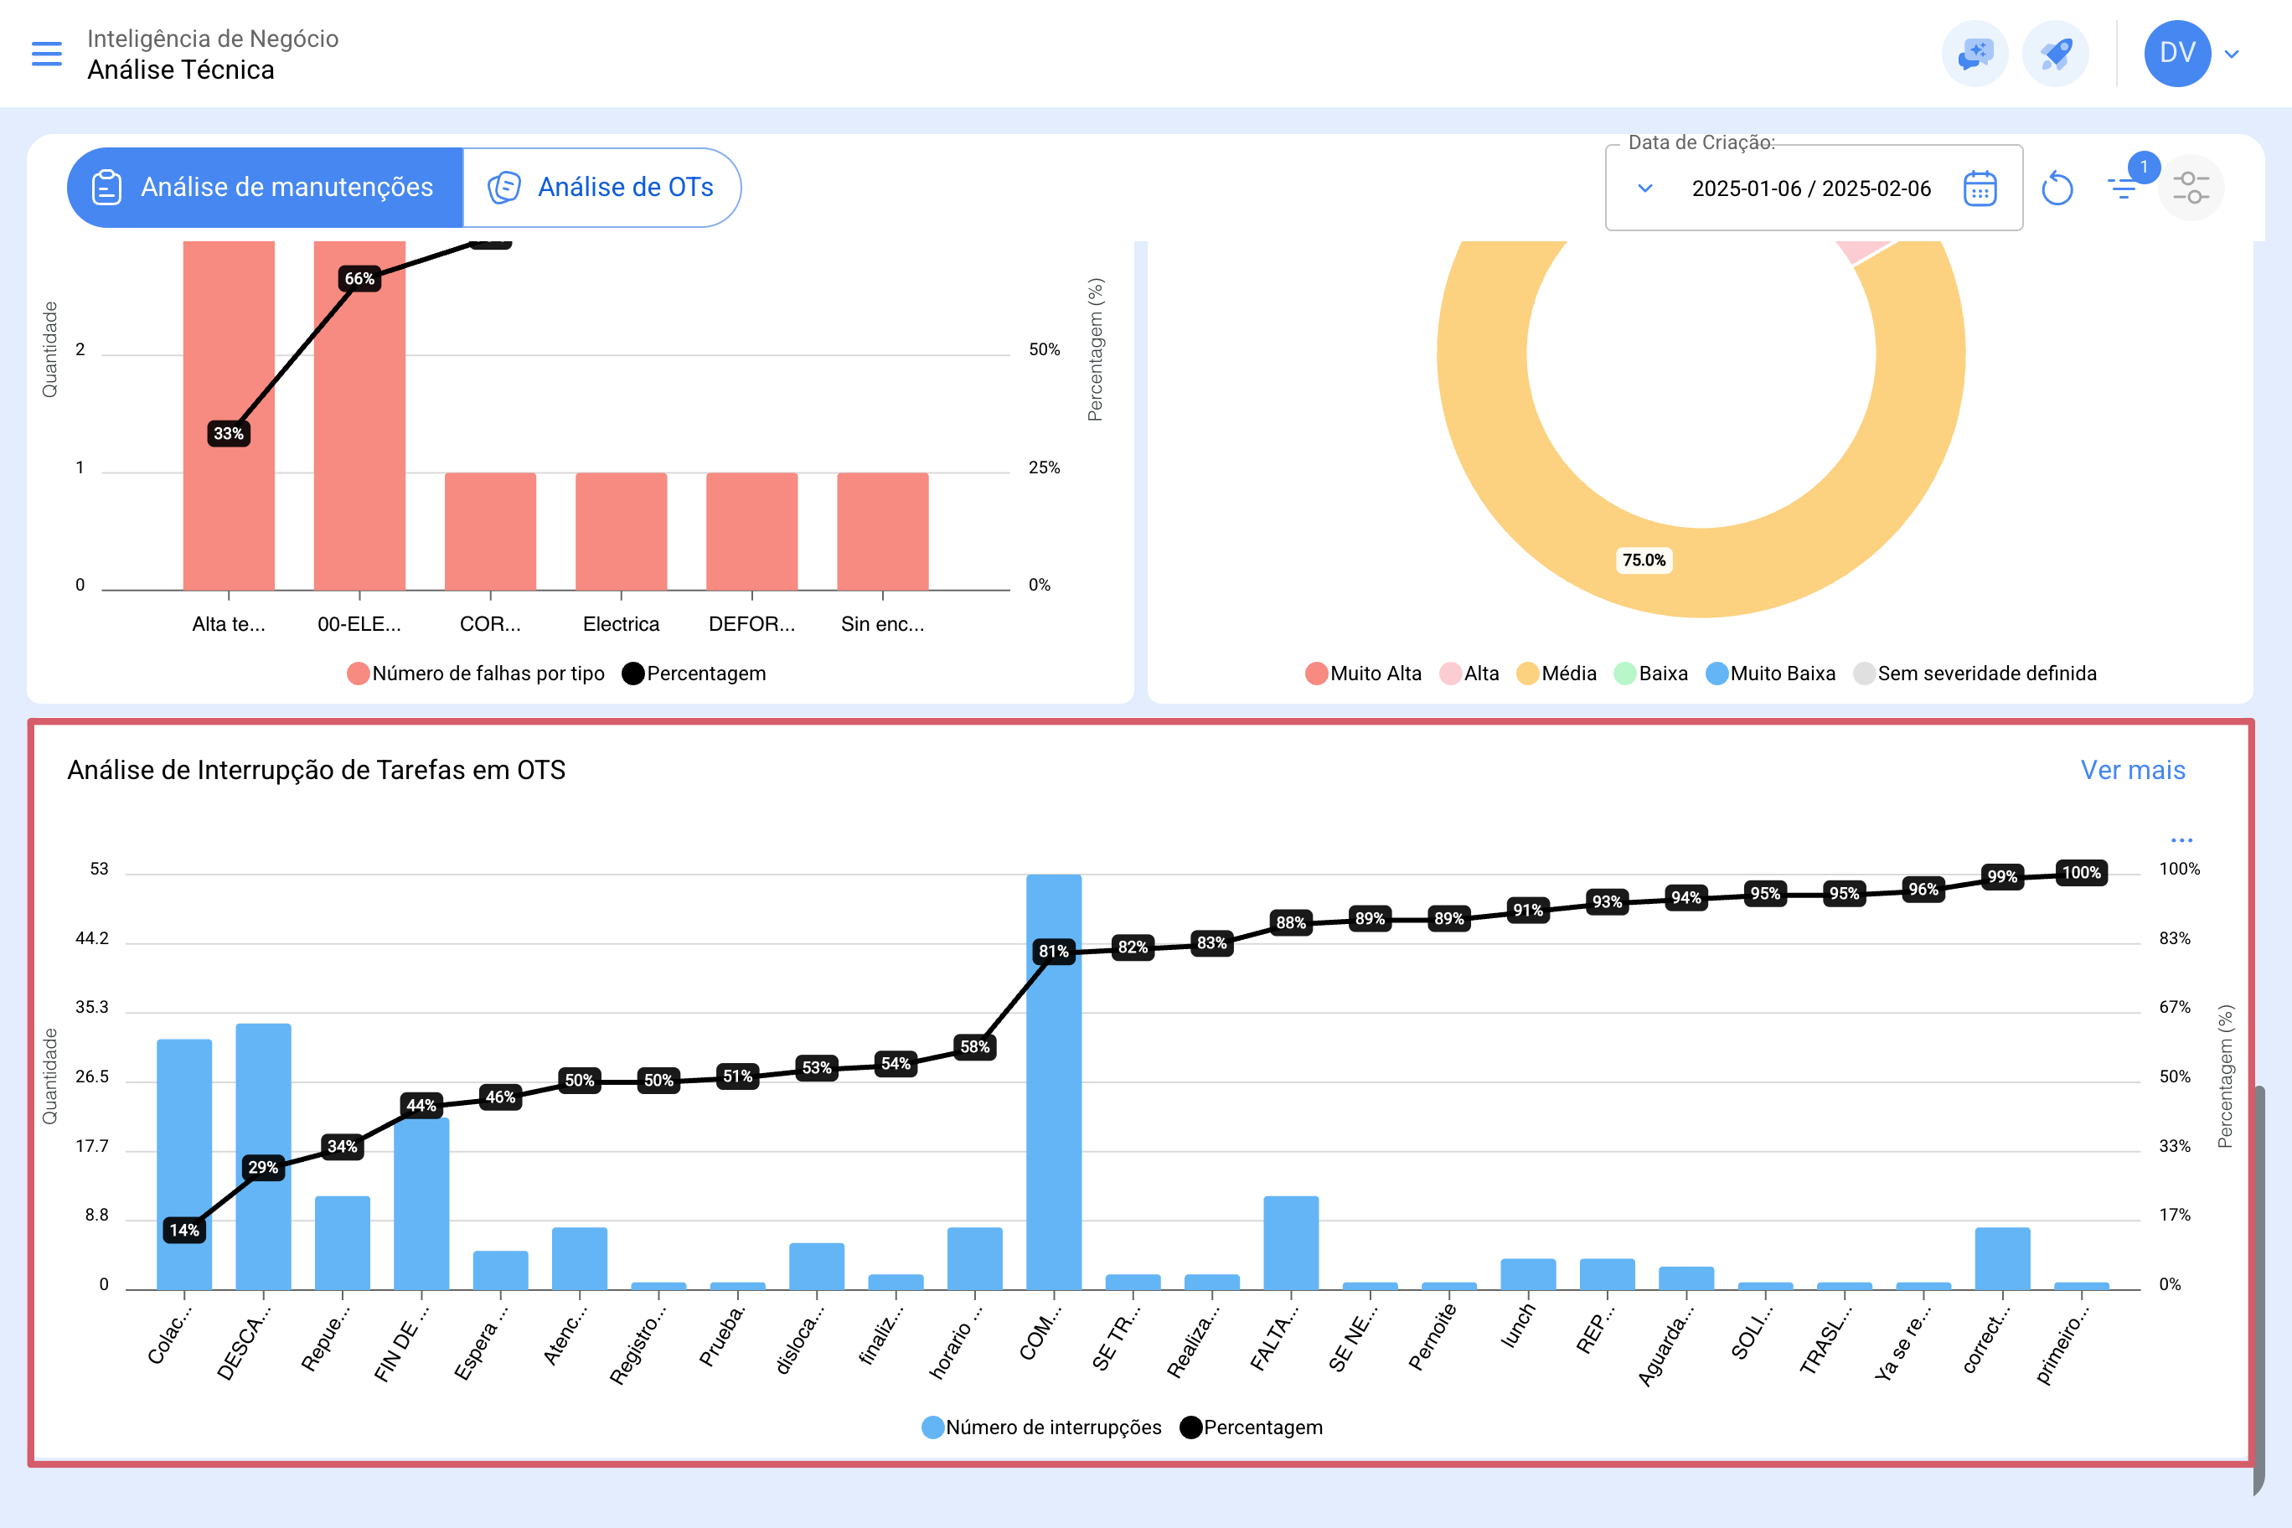Image resolution: width=2292 pixels, height=1528 pixels.
Task: Click the 58% cumulative percentage point
Action: (974, 1046)
